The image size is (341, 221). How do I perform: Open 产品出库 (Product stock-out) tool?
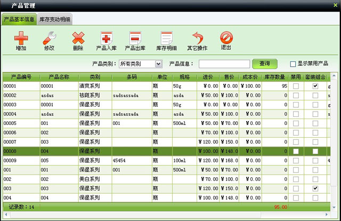(135, 38)
